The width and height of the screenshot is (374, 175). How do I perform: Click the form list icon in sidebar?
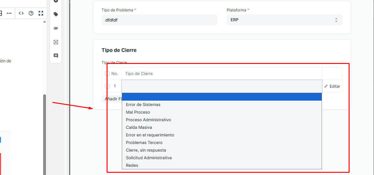(56, 42)
